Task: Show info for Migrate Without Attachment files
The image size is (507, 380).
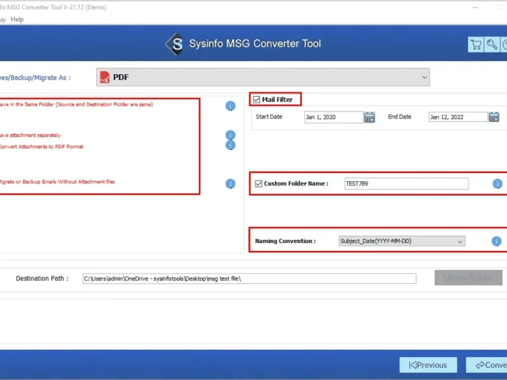Action: click(x=230, y=184)
